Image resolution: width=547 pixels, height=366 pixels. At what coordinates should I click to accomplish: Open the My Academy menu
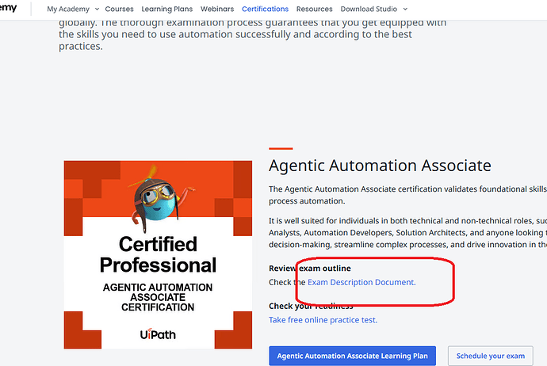(68, 9)
